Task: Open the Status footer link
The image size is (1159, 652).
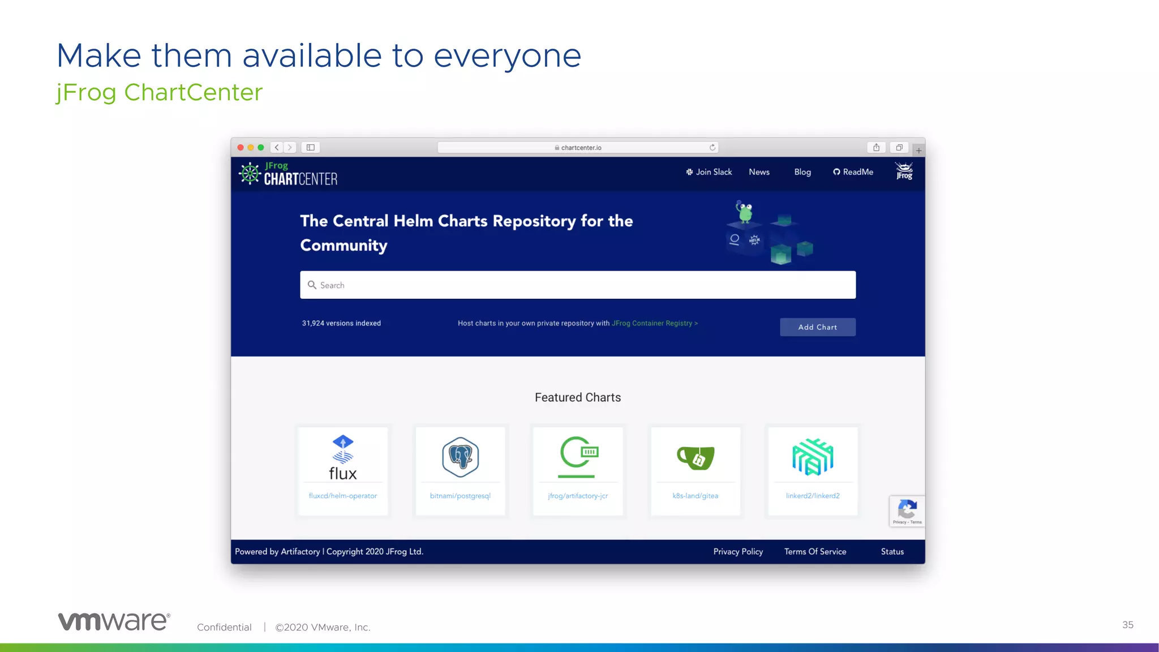Action: click(892, 552)
